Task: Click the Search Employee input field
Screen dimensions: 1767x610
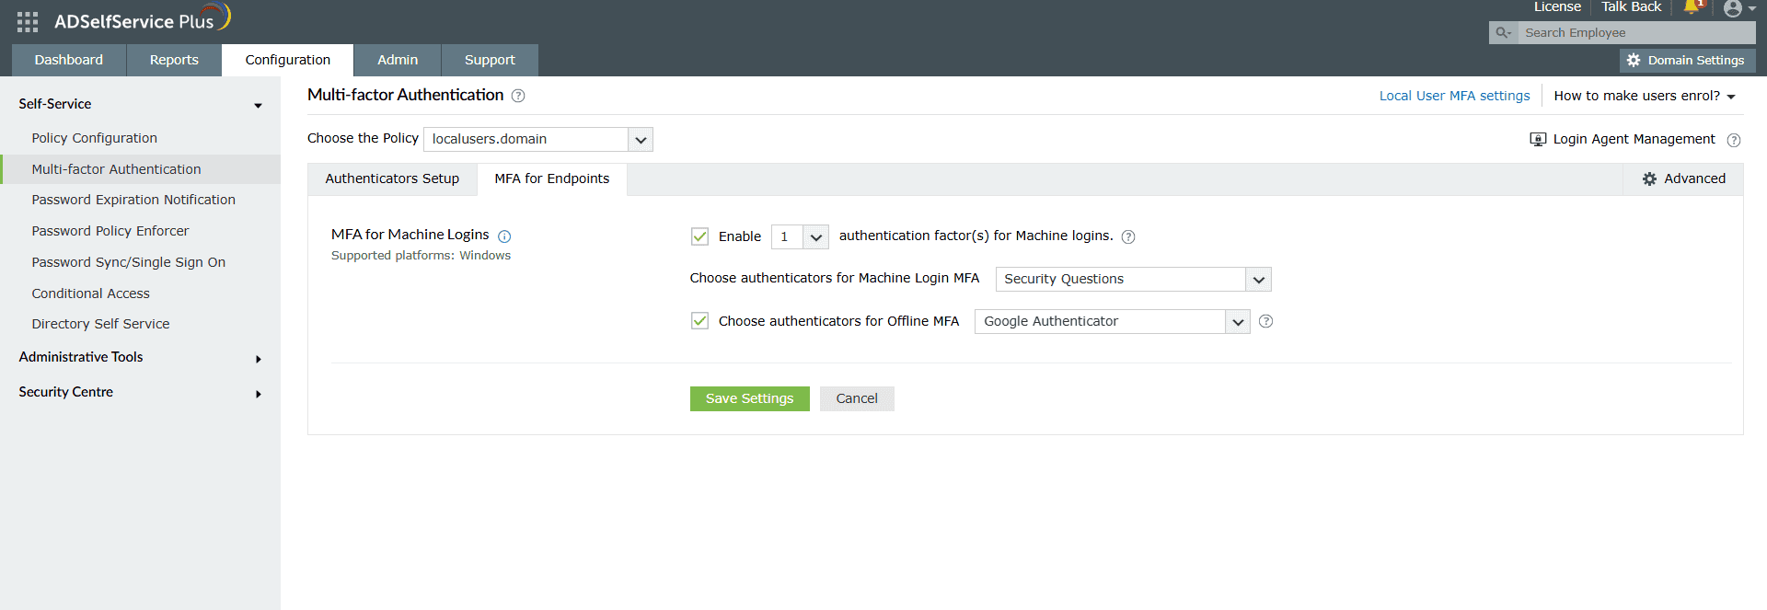Action: point(1634,33)
